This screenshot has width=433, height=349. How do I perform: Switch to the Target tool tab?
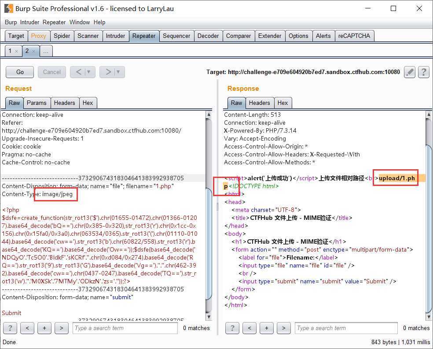pyautogui.click(x=16, y=36)
